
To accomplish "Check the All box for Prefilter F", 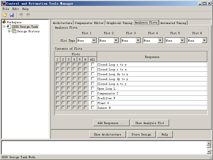I will point(93,98).
